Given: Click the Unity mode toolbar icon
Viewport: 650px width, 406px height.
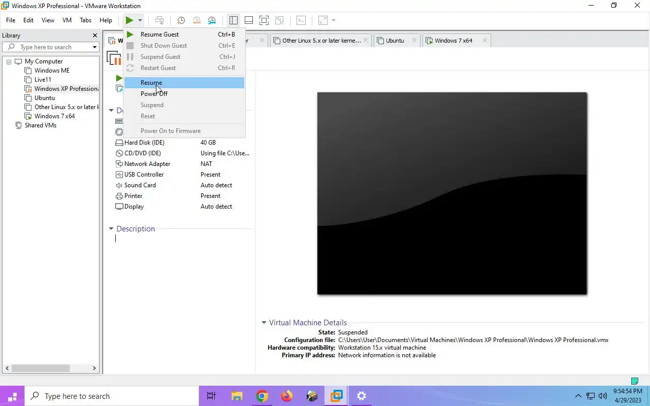Looking at the screenshot, I should tap(279, 20).
